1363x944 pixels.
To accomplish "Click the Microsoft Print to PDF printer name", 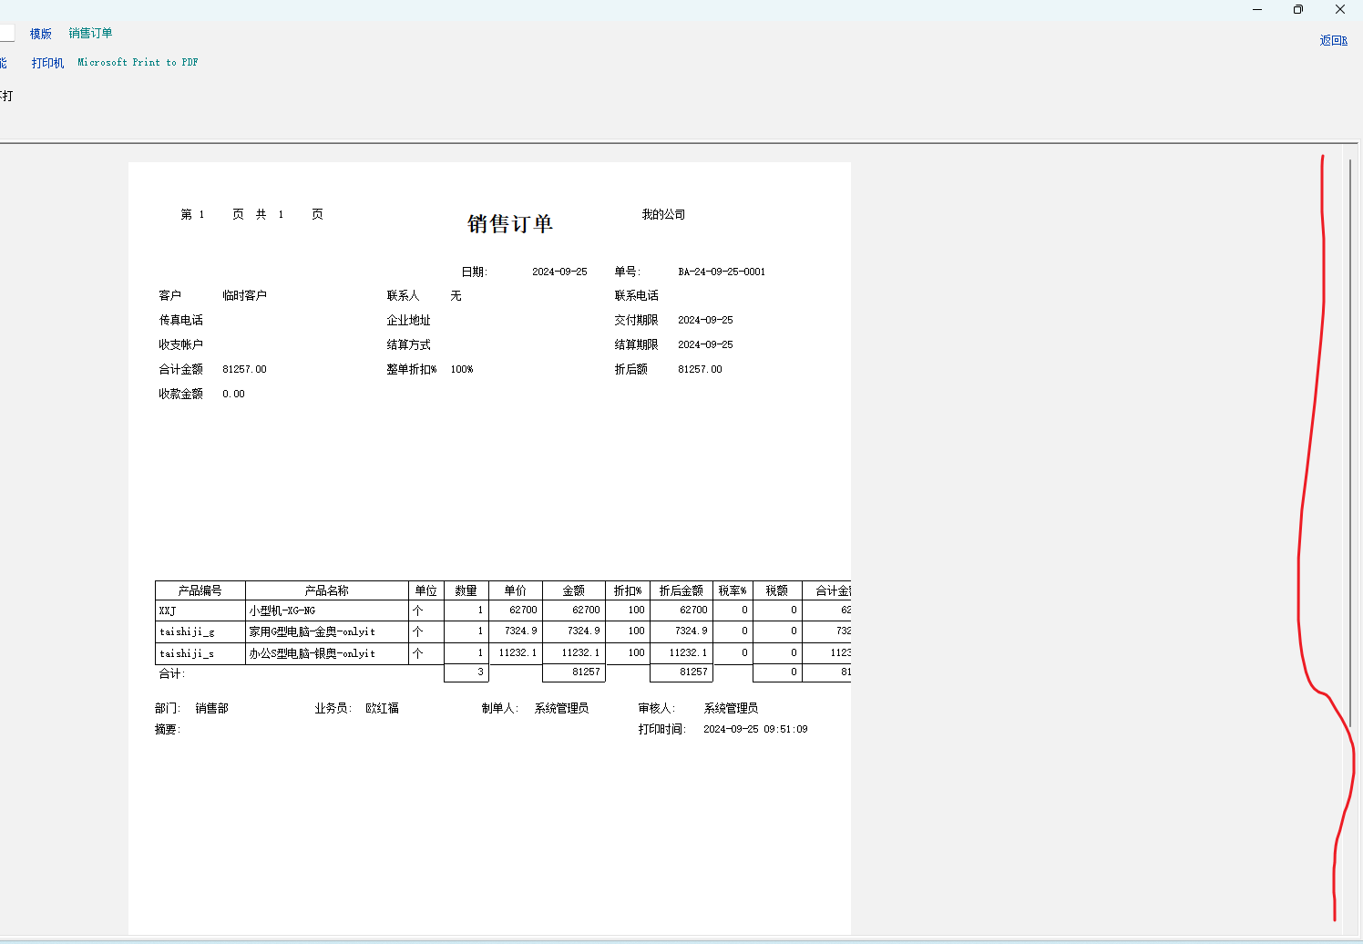I will pyautogui.click(x=138, y=63).
